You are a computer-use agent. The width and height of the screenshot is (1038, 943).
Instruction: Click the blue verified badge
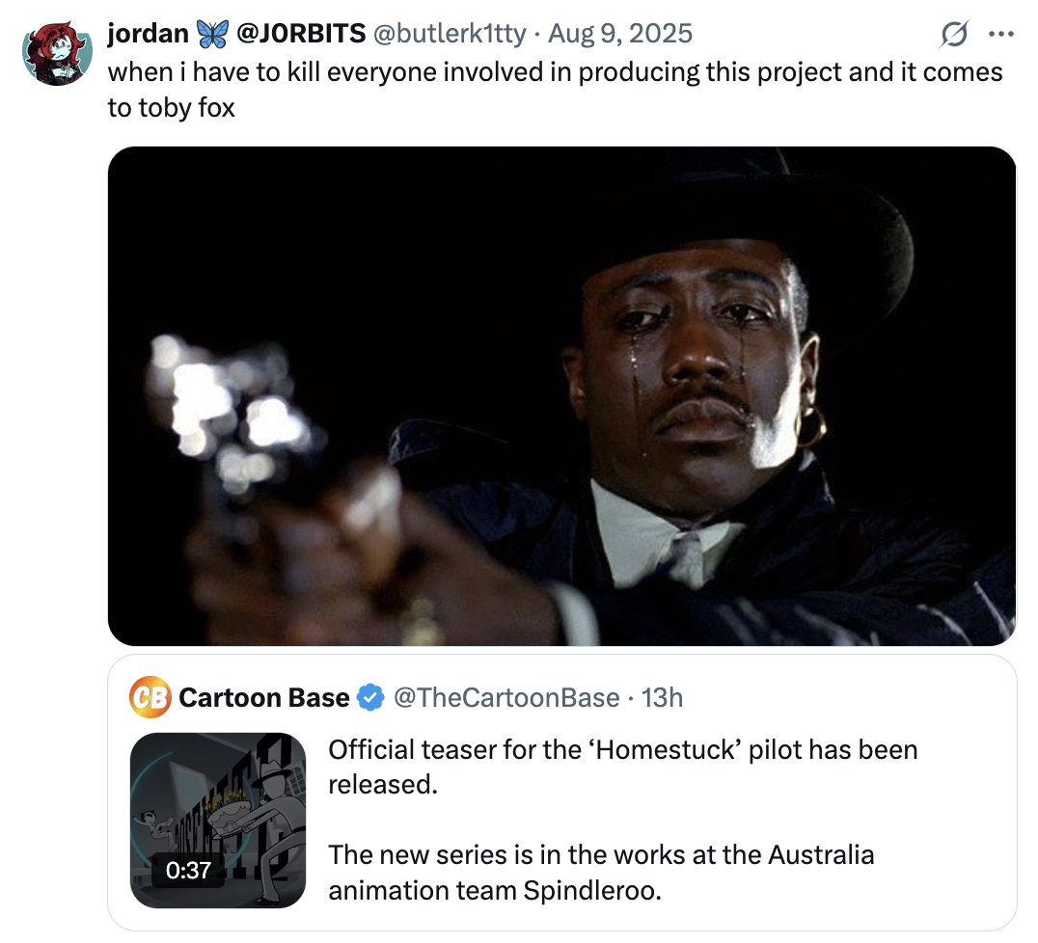pos(369,697)
